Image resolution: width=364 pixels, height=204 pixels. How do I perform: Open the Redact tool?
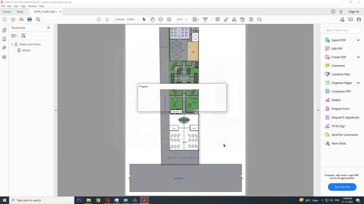coord(336,100)
